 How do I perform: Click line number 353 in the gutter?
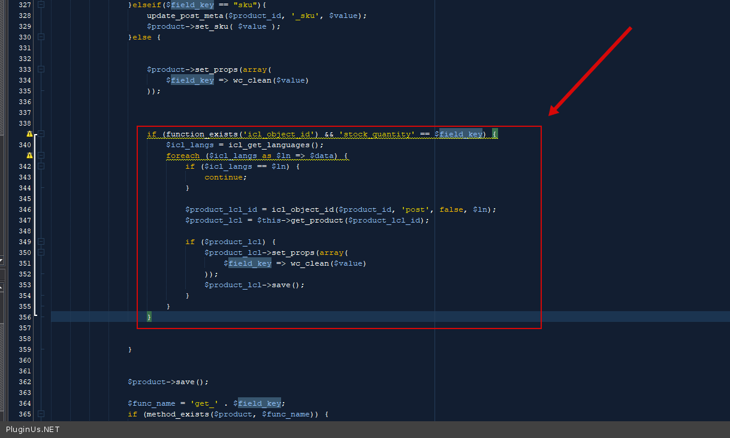tap(25, 285)
